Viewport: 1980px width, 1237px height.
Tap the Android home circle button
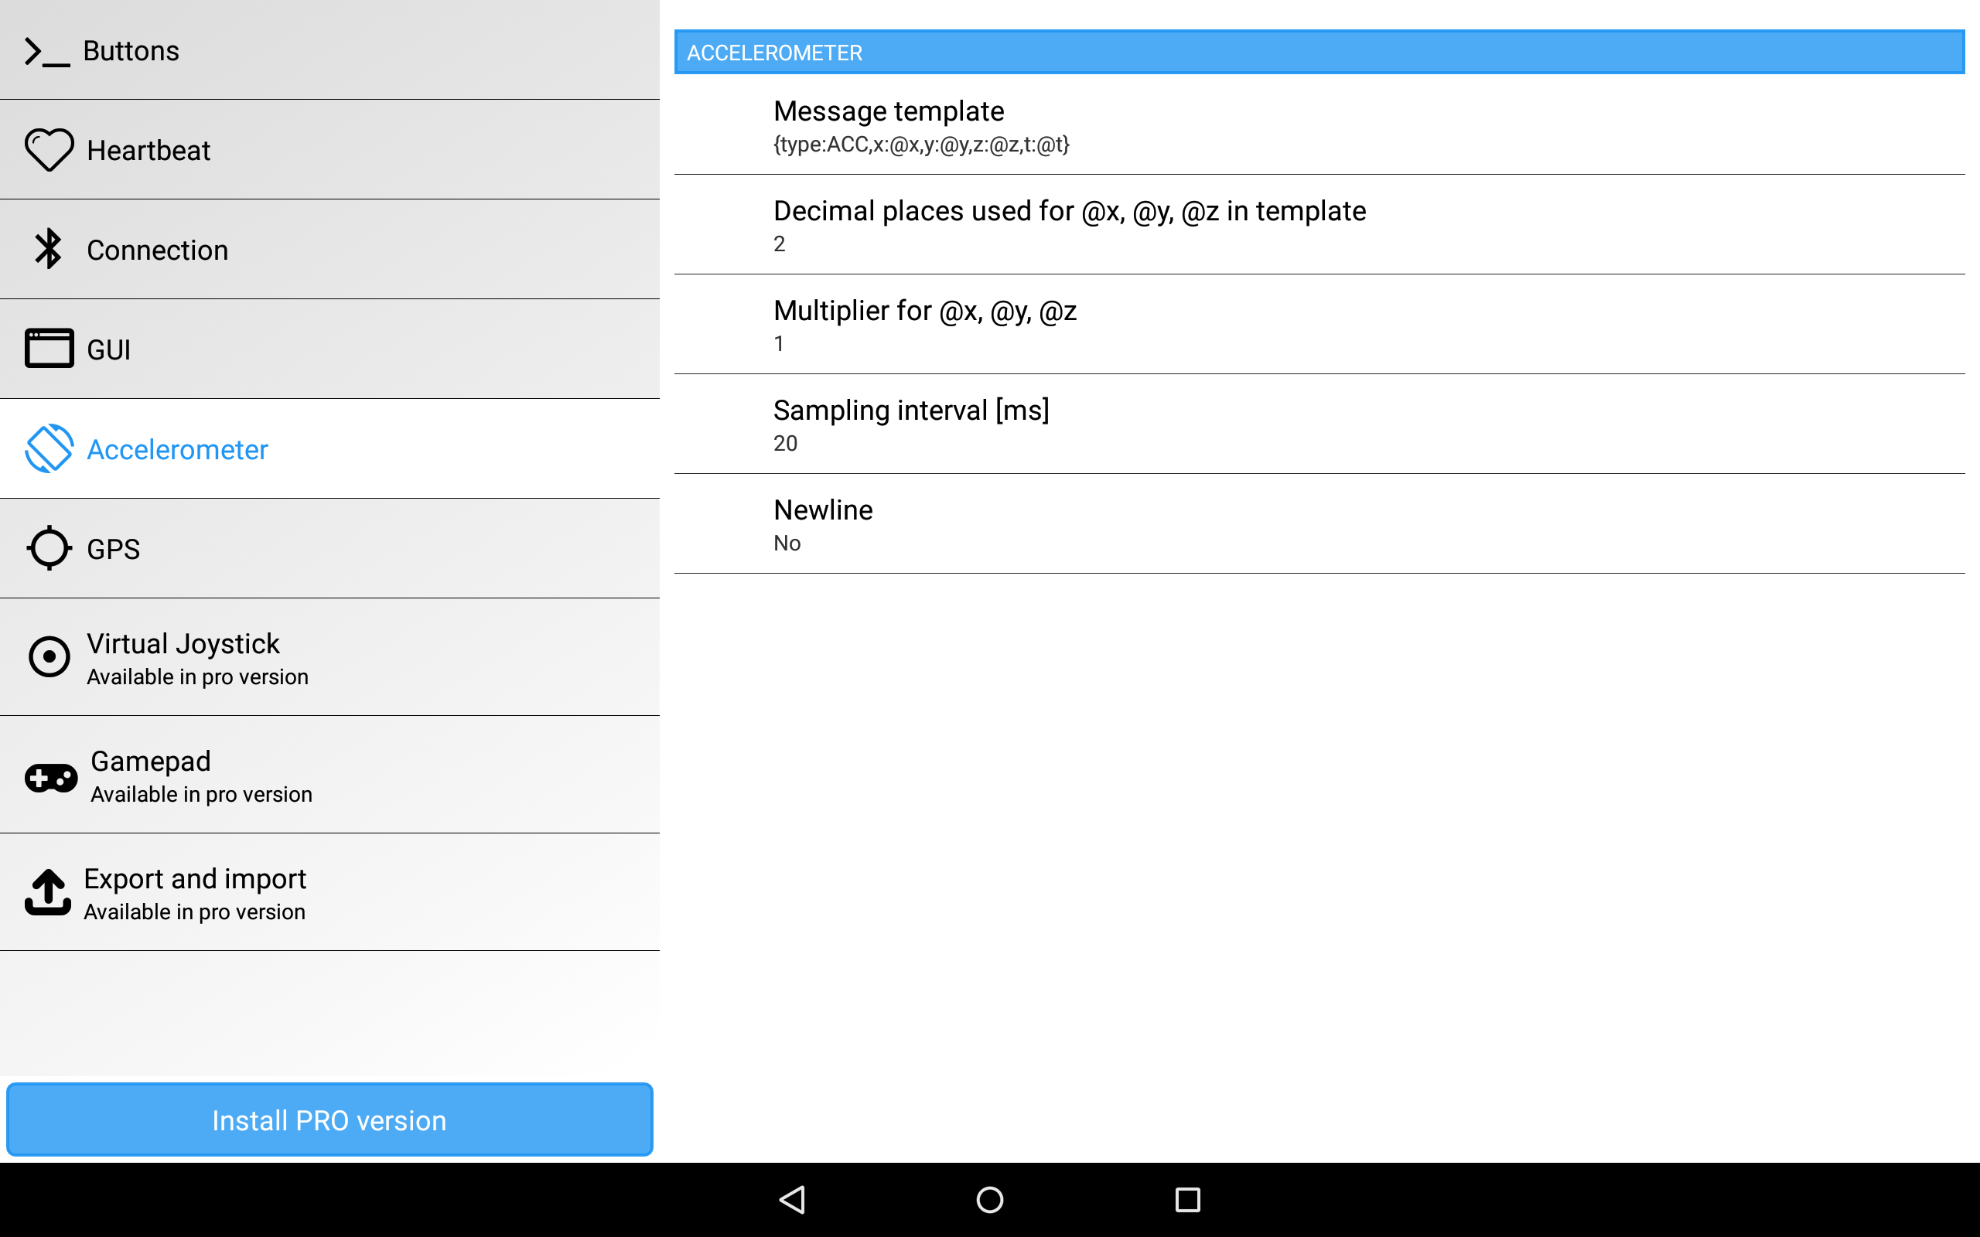pyautogui.click(x=990, y=1199)
